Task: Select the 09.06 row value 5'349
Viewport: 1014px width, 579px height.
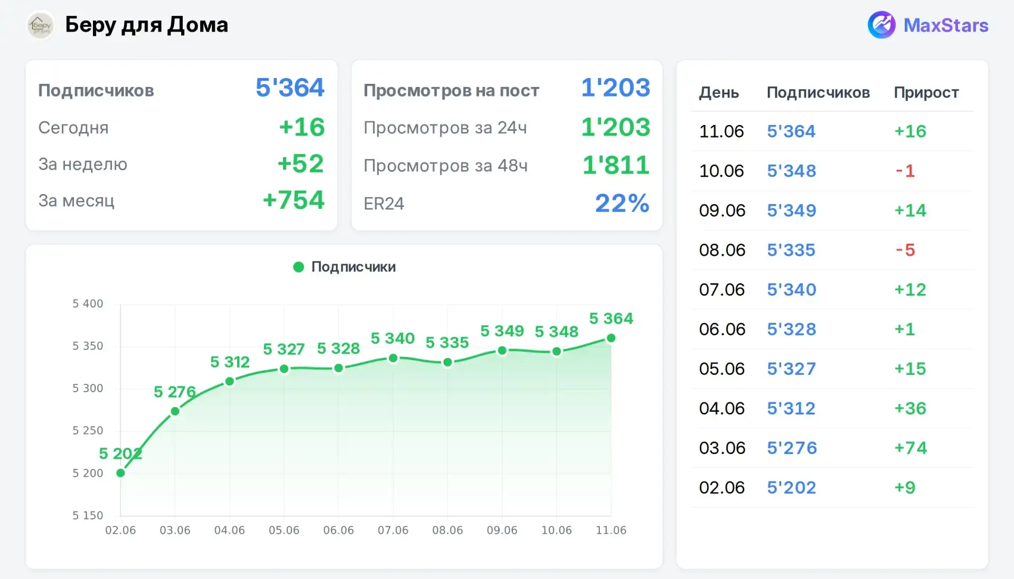Action: [792, 210]
